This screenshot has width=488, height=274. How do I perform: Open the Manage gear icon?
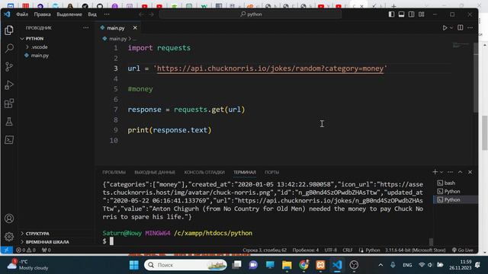9,237
